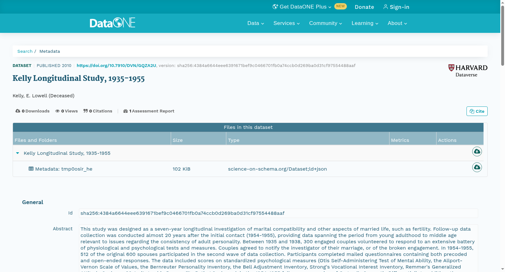Expand the About menu
The image size is (505, 272).
click(x=397, y=23)
